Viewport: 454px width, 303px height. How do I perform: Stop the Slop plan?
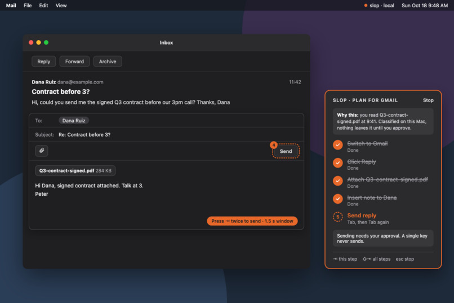(428, 100)
